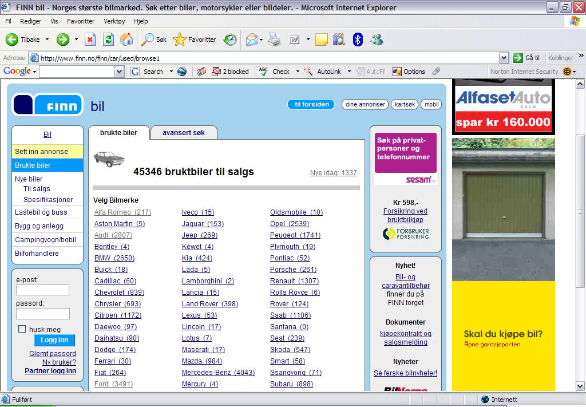Click the Google toolbar highlighter pen icon
The image size is (586, 407).
pyautogui.click(x=435, y=71)
